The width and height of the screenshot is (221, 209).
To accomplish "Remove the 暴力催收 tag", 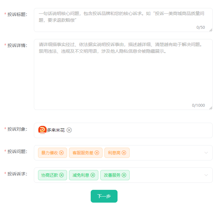I will point(61,153).
